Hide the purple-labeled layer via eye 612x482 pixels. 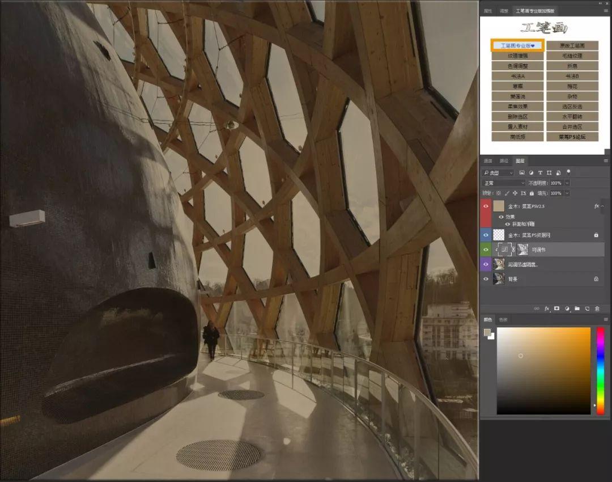pos(486,264)
